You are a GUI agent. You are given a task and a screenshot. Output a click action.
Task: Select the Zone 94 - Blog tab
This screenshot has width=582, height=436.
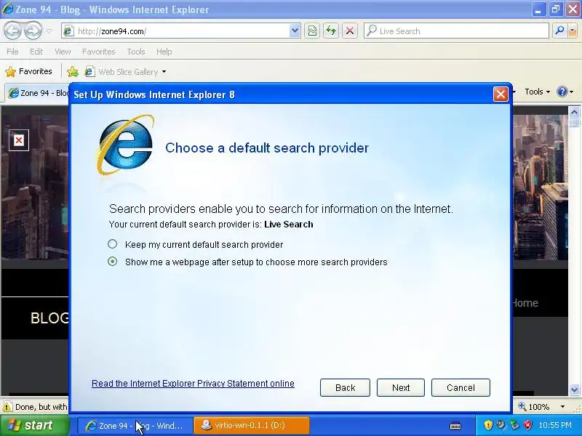pos(37,93)
